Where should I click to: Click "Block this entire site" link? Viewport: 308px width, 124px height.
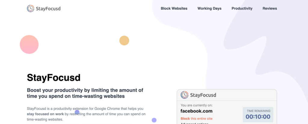click(x=196, y=119)
